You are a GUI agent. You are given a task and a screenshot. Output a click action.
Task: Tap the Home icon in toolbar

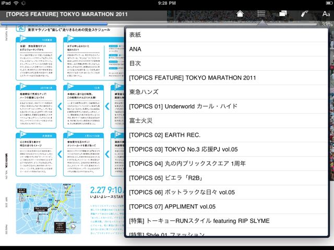tap(240, 14)
